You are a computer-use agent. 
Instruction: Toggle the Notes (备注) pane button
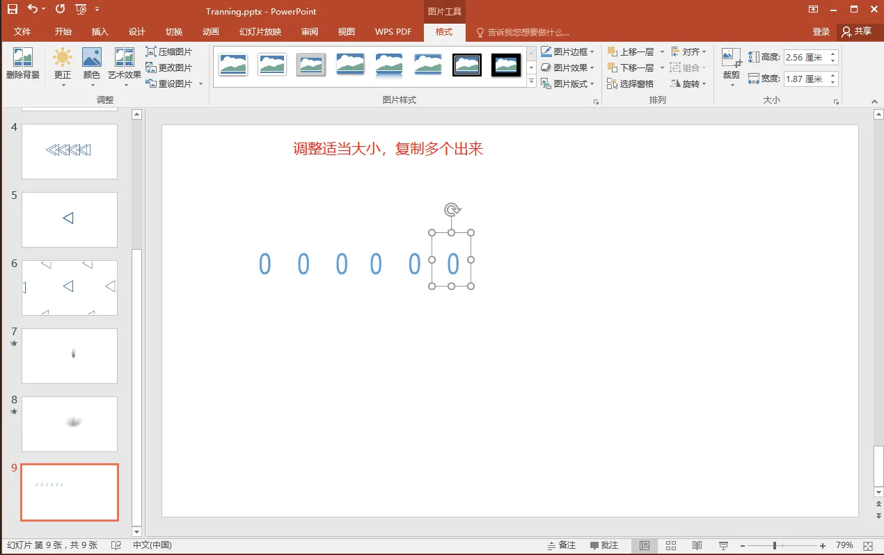point(562,545)
